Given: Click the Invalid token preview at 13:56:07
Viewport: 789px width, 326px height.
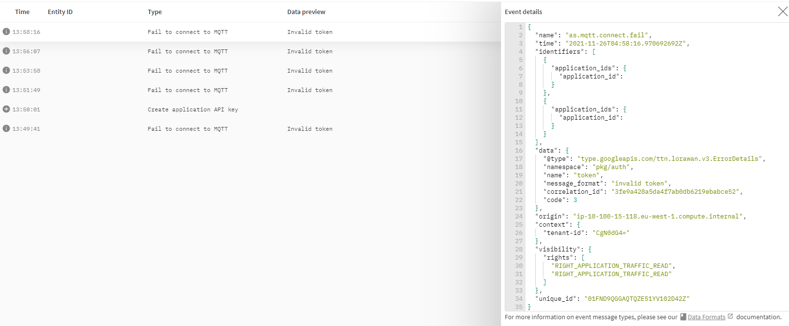Looking at the screenshot, I should 309,51.
